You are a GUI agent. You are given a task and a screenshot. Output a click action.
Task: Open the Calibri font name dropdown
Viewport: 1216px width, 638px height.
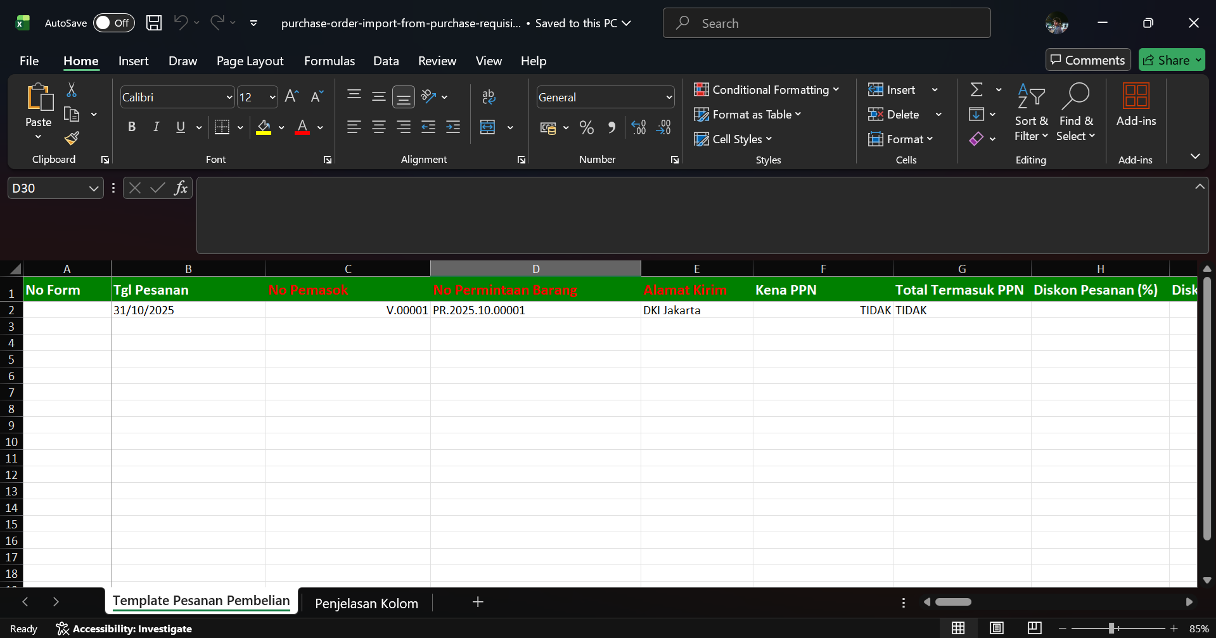pos(229,98)
